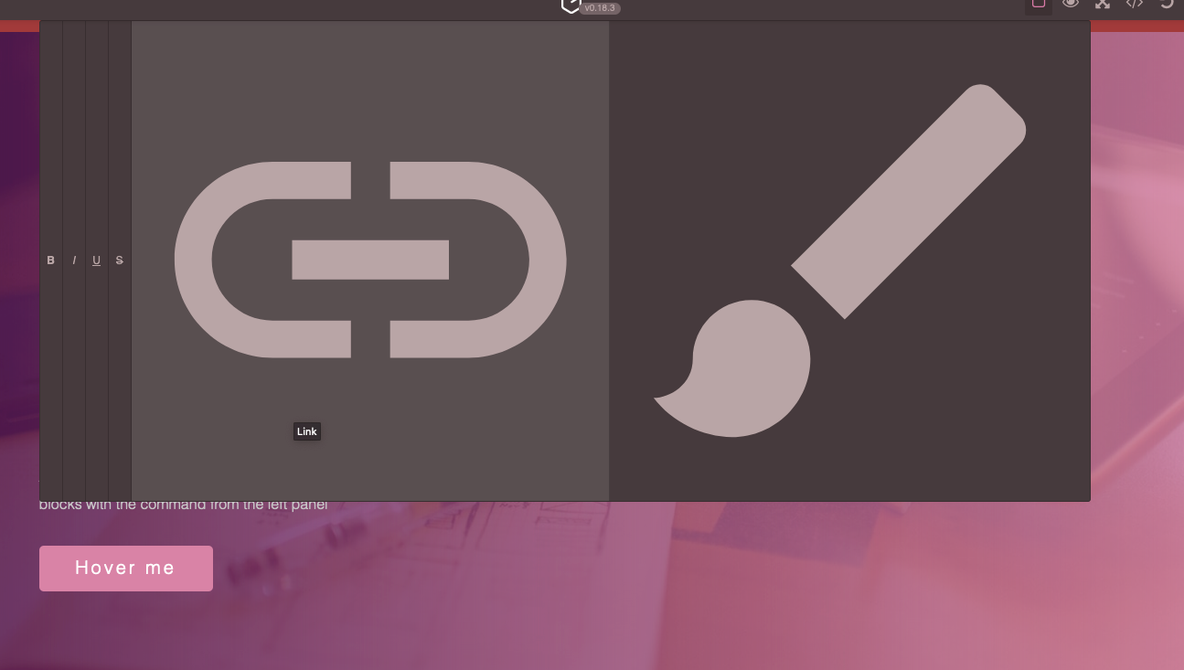Click the v0.18.3 version badge
This screenshot has height=670, width=1184.
tap(601, 8)
